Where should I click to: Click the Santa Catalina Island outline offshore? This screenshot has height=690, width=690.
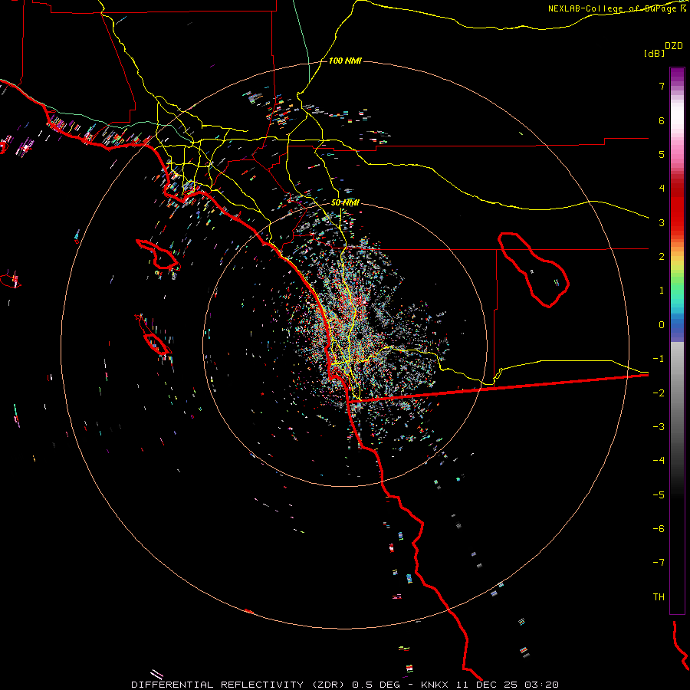158,255
